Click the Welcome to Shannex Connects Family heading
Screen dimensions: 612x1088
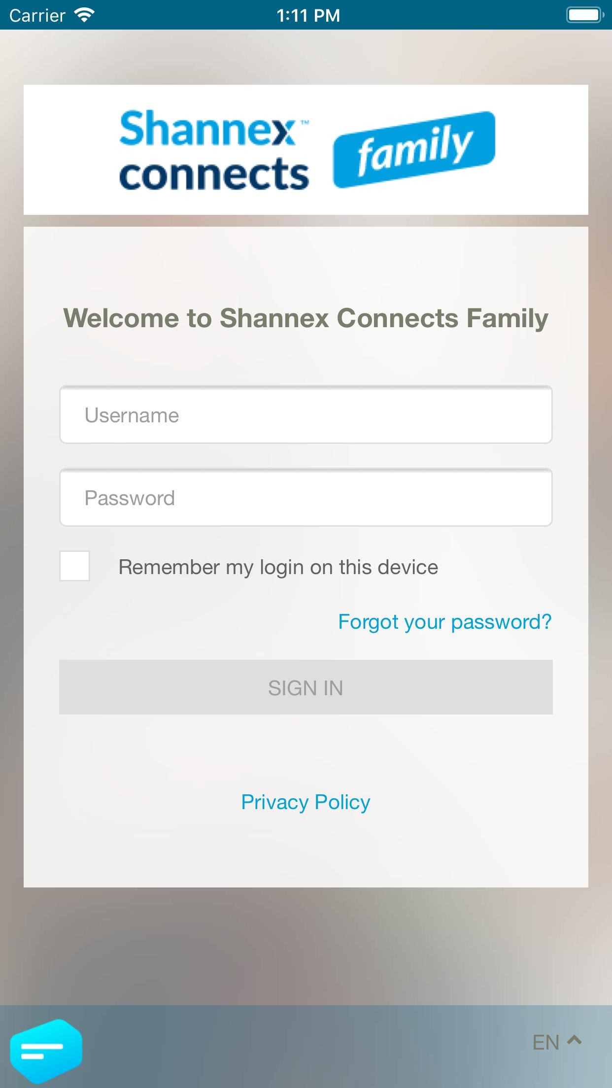(x=306, y=318)
